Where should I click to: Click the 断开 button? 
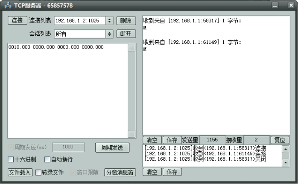coord(126,34)
